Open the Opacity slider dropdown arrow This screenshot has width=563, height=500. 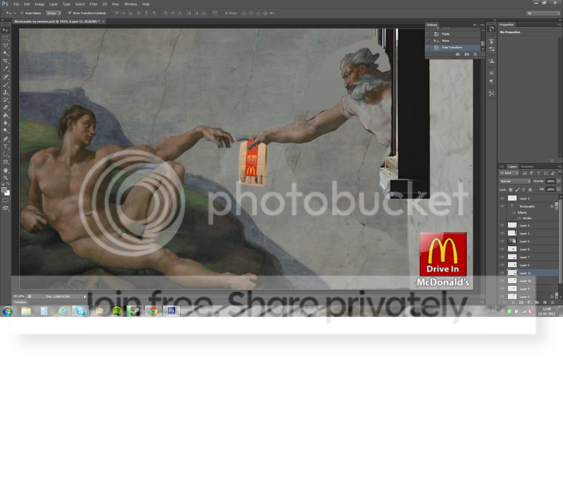point(559,181)
